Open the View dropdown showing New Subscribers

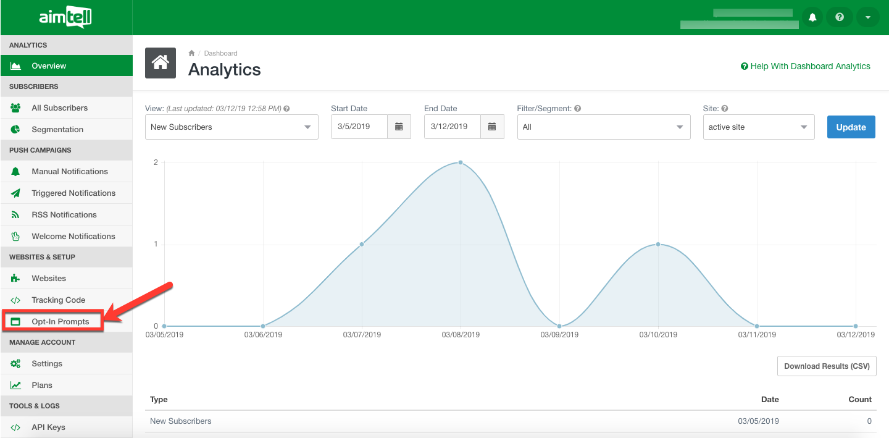coord(232,127)
